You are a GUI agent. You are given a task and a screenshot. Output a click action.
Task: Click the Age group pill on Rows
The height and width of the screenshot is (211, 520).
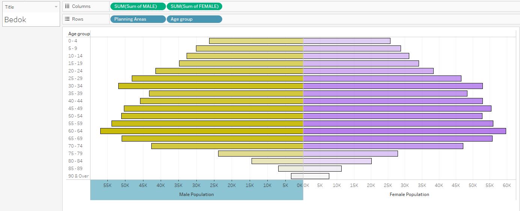click(x=194, y=19)
